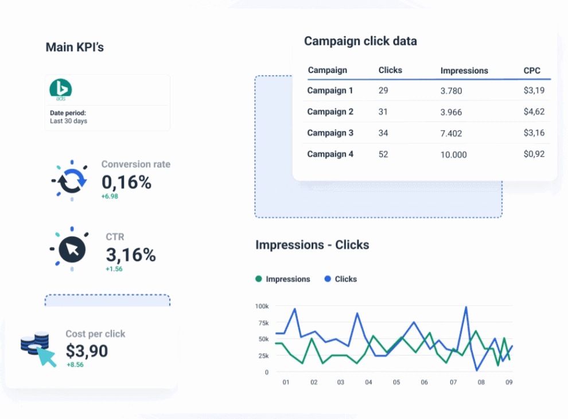Select the green Impressions legend dot
568x419 pixels.
tap(259, 279)
